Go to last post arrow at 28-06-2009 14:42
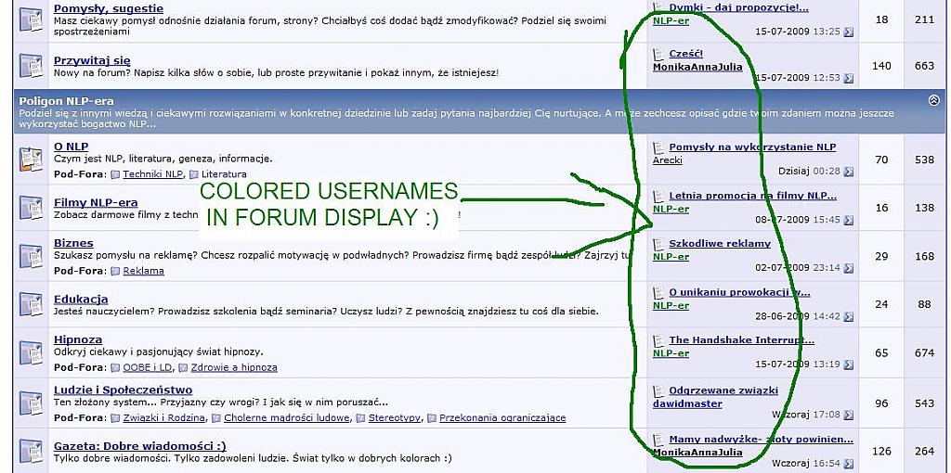The height and width of the screenshot is (473, 951). (848, 316)
